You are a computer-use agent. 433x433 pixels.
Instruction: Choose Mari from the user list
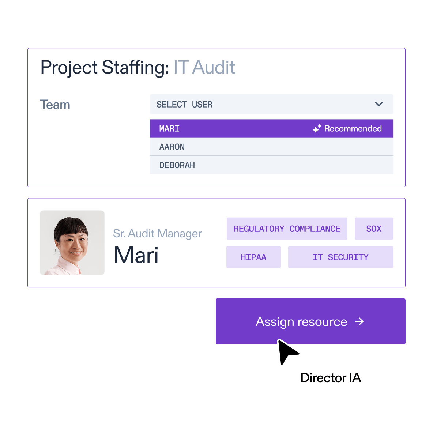pos(271,128)
